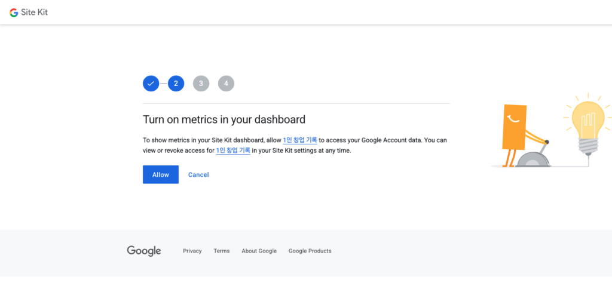Open the Google Products footer link
The width and height of the screenshot is (612, 289).
point(310,251)
